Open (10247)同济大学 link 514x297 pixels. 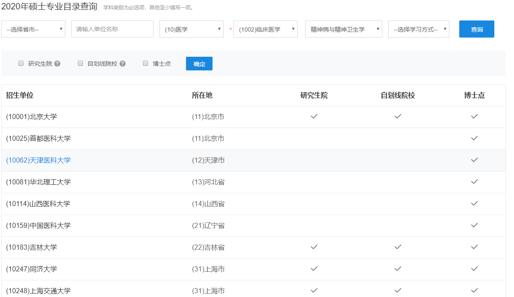click(x=31, y=269)
